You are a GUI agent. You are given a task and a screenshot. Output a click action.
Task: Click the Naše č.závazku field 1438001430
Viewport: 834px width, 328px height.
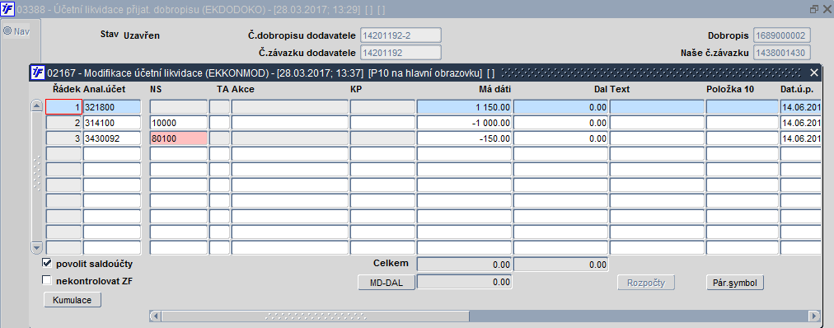782,53
